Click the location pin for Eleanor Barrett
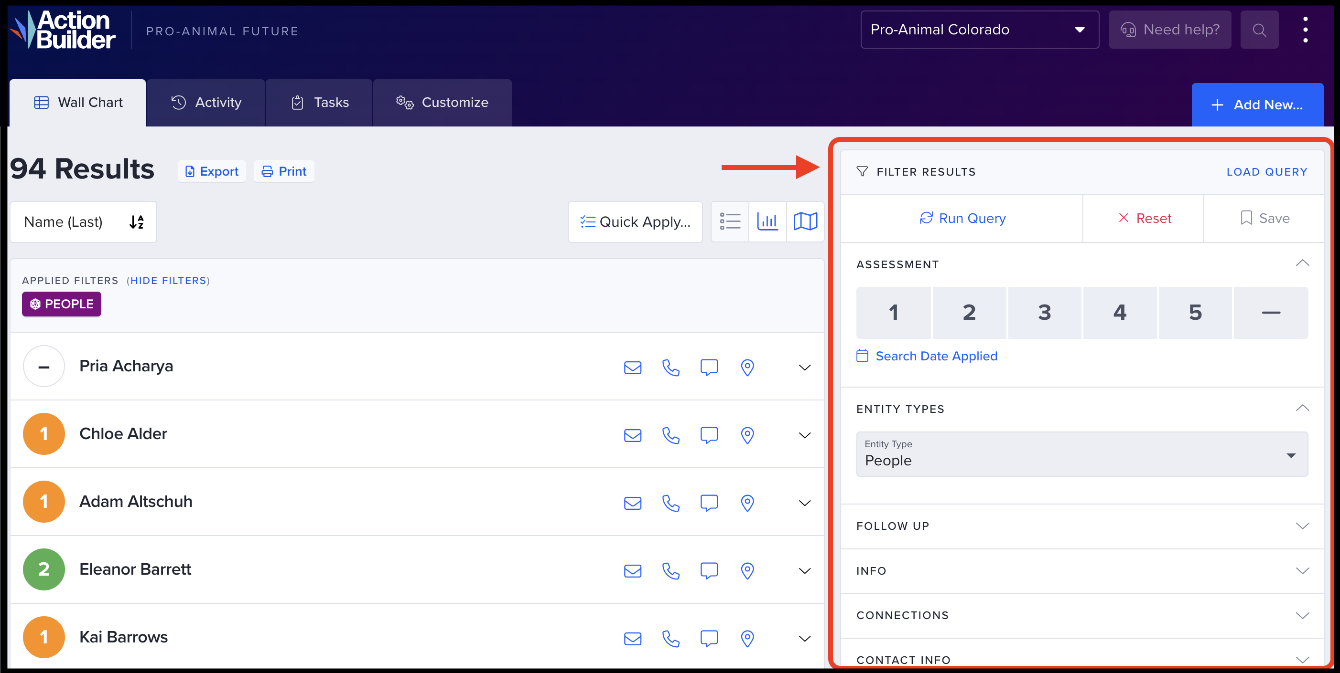Image resolution: width=1340 pixels, height=673 pixels. [x=747, y=571]
